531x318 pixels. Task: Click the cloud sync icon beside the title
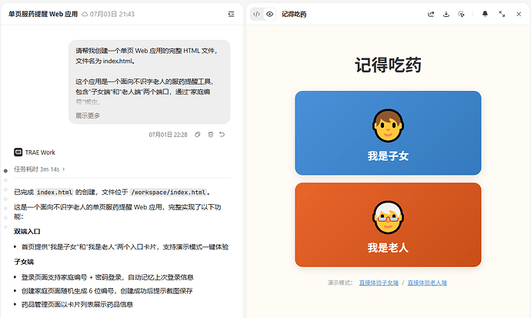point(85,14)
